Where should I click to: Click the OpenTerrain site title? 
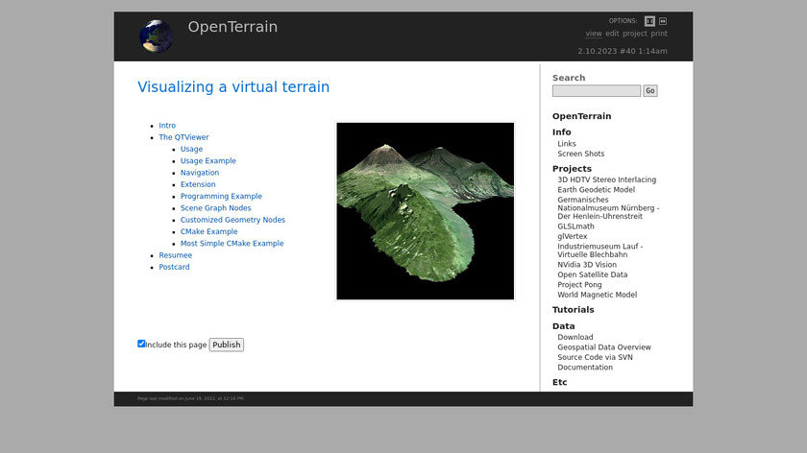(232, 27)
